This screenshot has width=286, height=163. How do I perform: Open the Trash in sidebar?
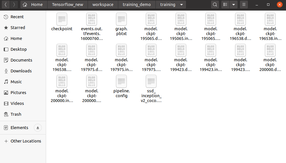point(16,114)
